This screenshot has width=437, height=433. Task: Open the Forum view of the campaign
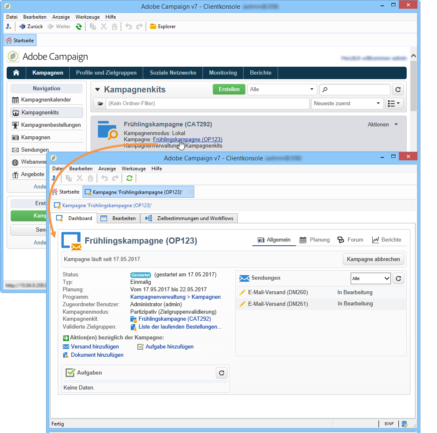click(x=350, y=240)
